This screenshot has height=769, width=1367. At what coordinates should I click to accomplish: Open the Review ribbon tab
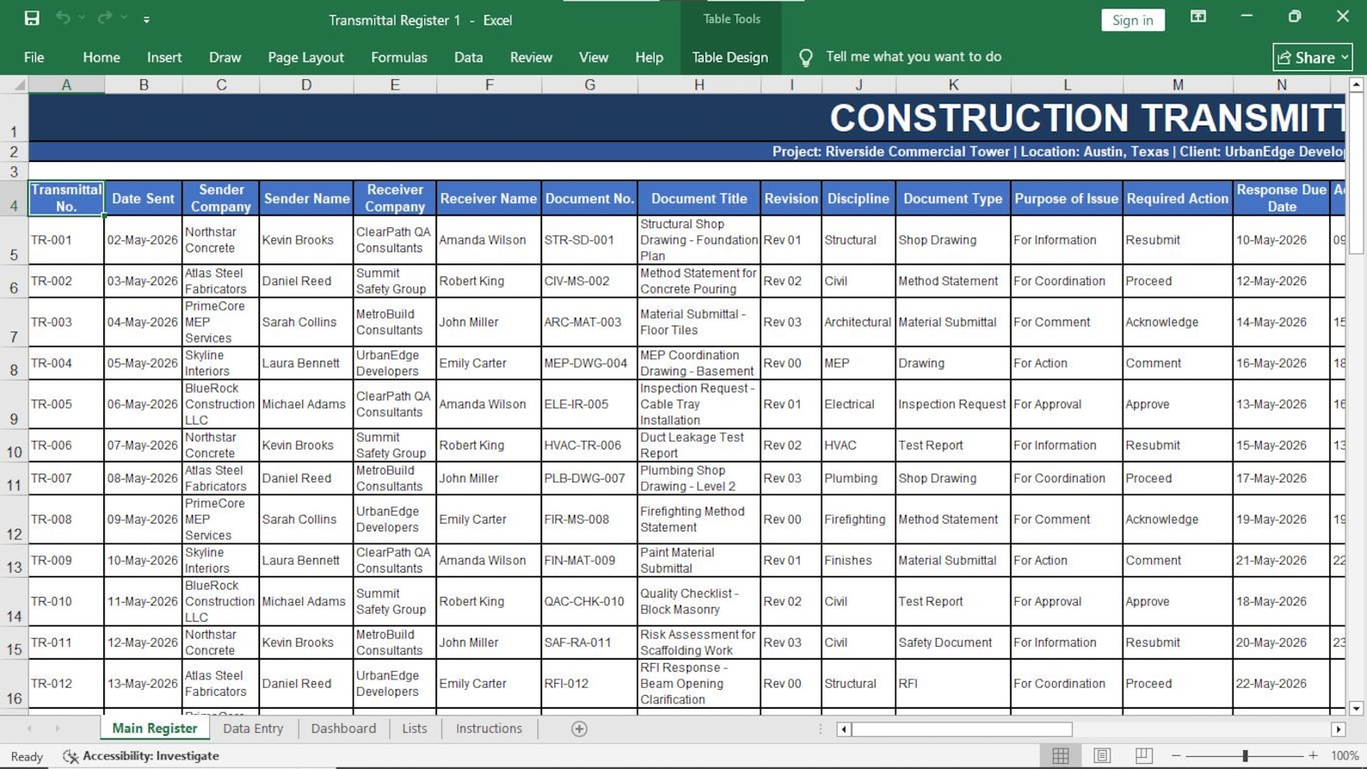pyautogui.click(x=531, y=57)
